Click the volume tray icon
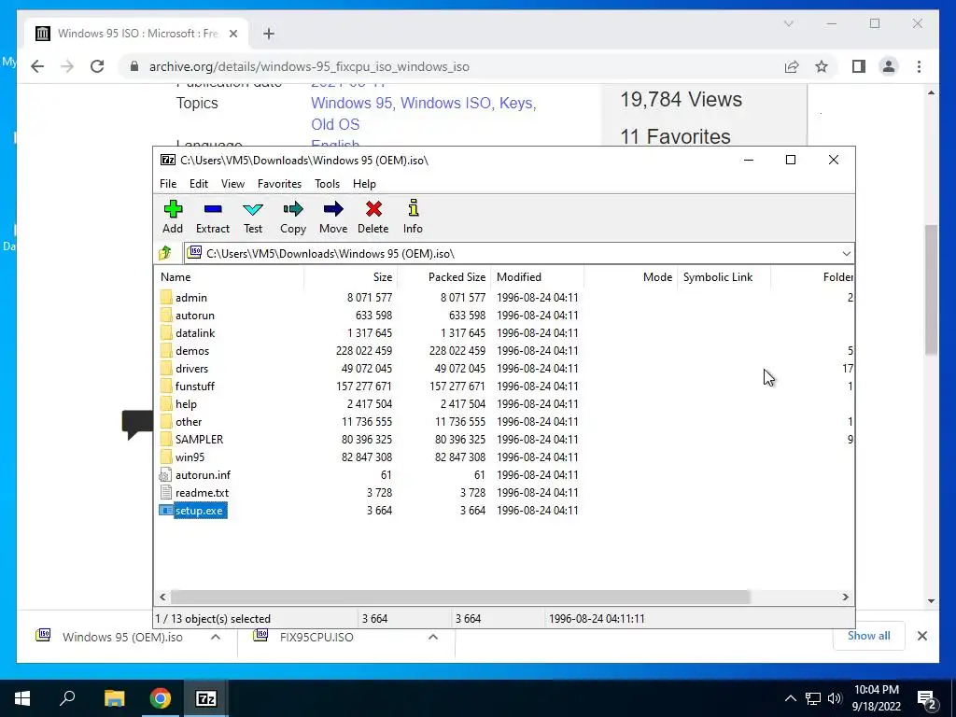 coord(835,698)
